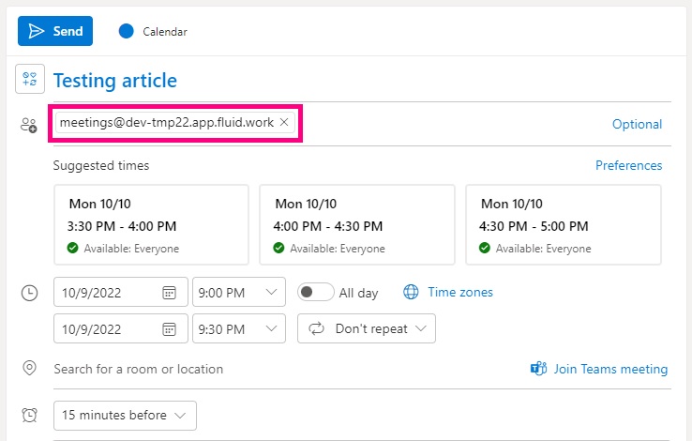This screenshot has height=441, width=692.
Task: Open the Optional attendees link
Action: (x=637, y=124)
